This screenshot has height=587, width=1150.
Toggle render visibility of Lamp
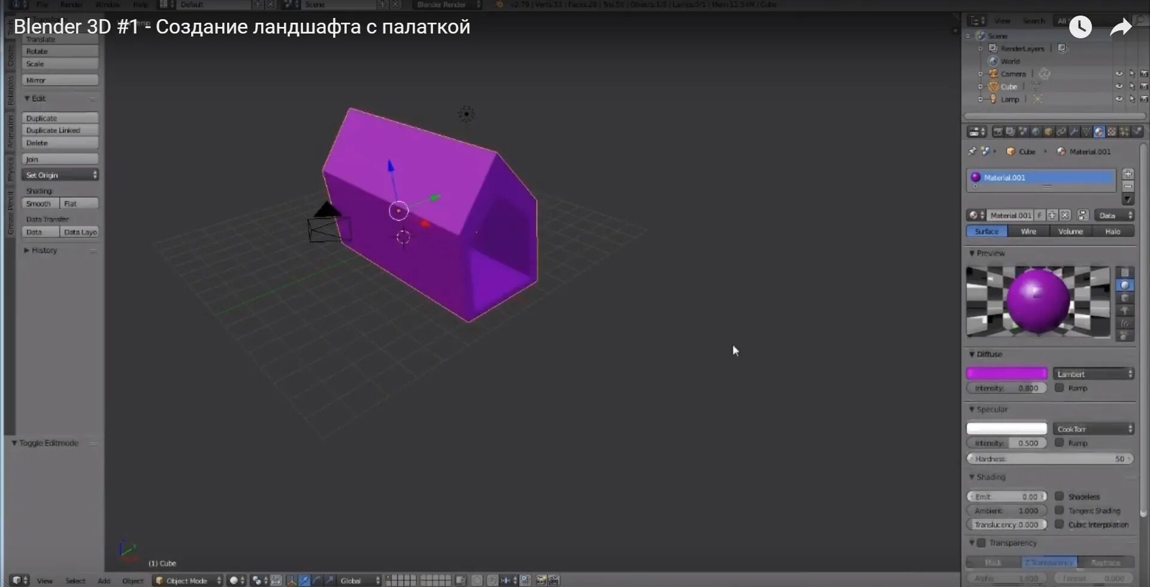(1144, 99)
